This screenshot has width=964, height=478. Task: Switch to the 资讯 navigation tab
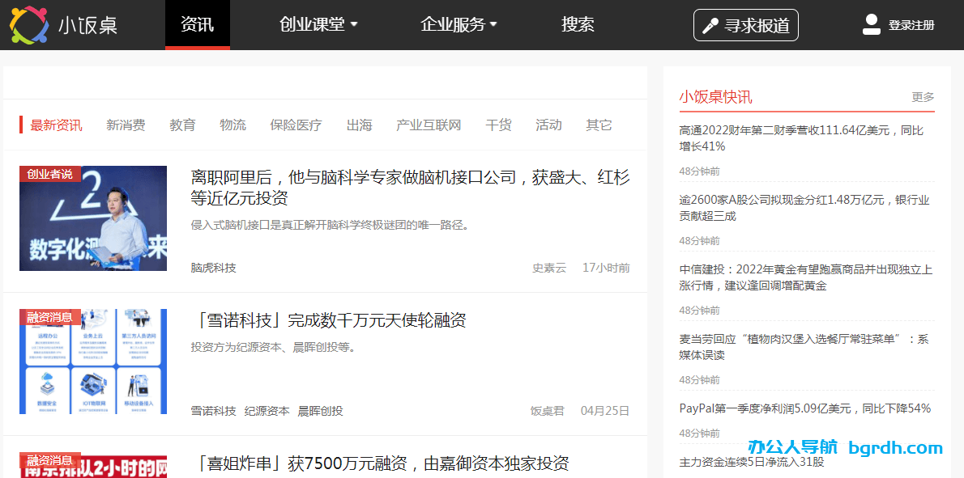pyautogui.click(x=197, y=24)
